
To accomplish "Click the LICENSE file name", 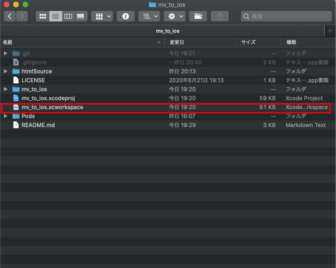I will pos(33,81).
